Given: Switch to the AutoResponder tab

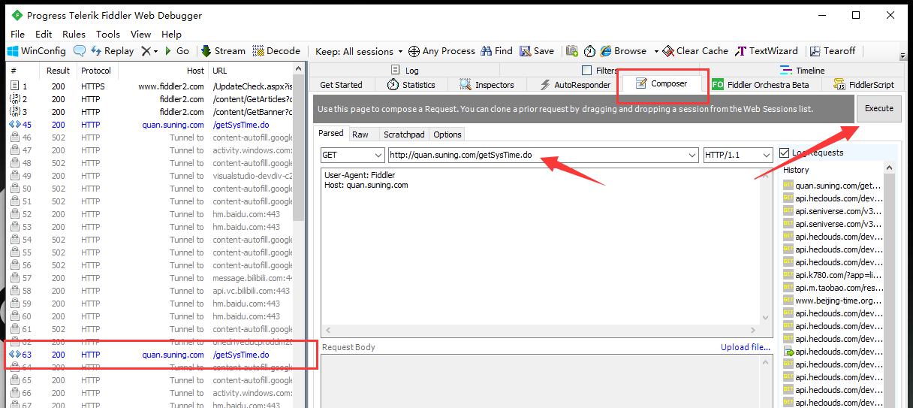Looking at the screenshot, I should pos(574,85).
